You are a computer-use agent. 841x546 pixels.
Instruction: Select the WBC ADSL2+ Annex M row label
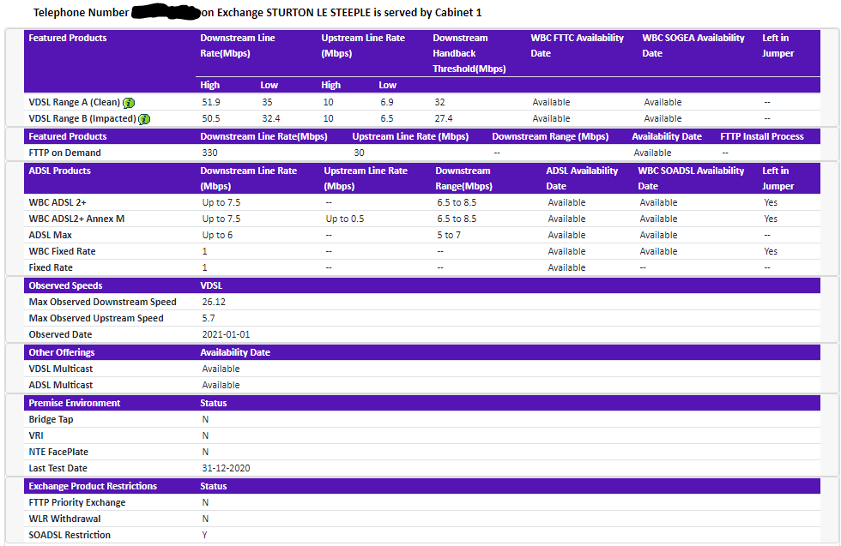point(76,219)
